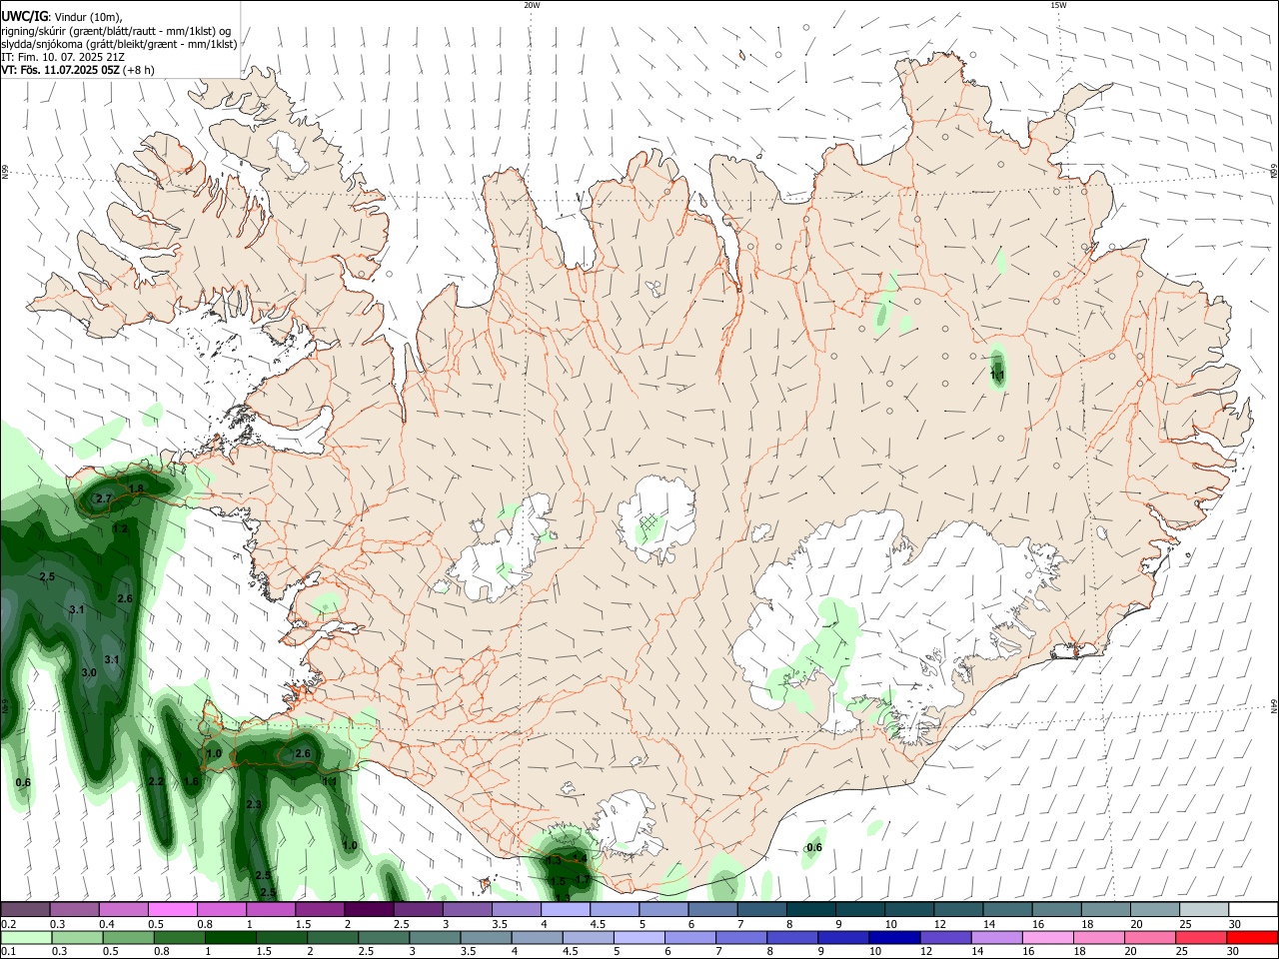Click the lavender 14 mm legend swatch
The image size is (1279, 959).
[997, 937]
